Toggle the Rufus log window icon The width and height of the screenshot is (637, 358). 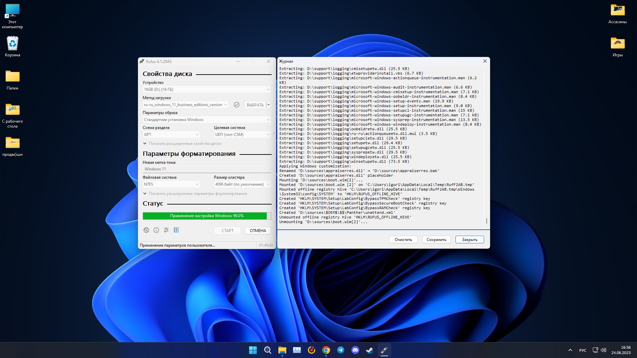(176, 230)
